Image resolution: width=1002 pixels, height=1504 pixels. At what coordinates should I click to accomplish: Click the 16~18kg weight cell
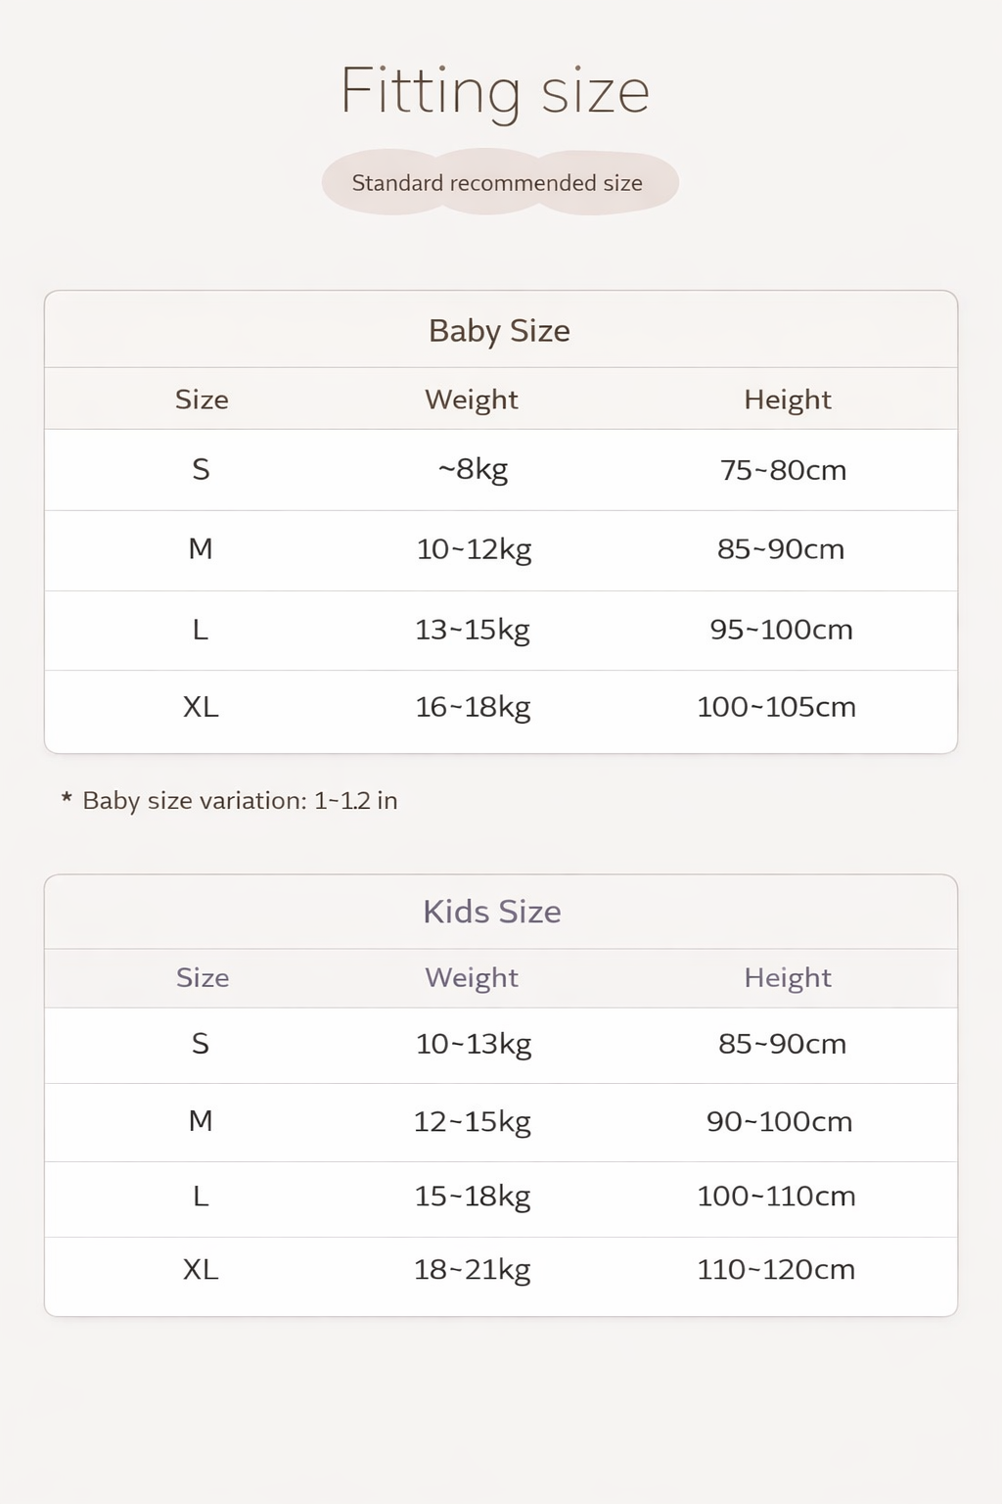pos(473,707)
